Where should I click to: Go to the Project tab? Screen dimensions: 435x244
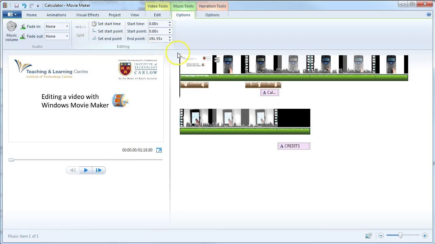click(115, 15)
